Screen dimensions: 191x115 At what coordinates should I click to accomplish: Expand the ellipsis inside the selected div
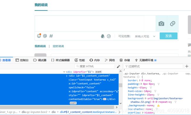[105, 99]
